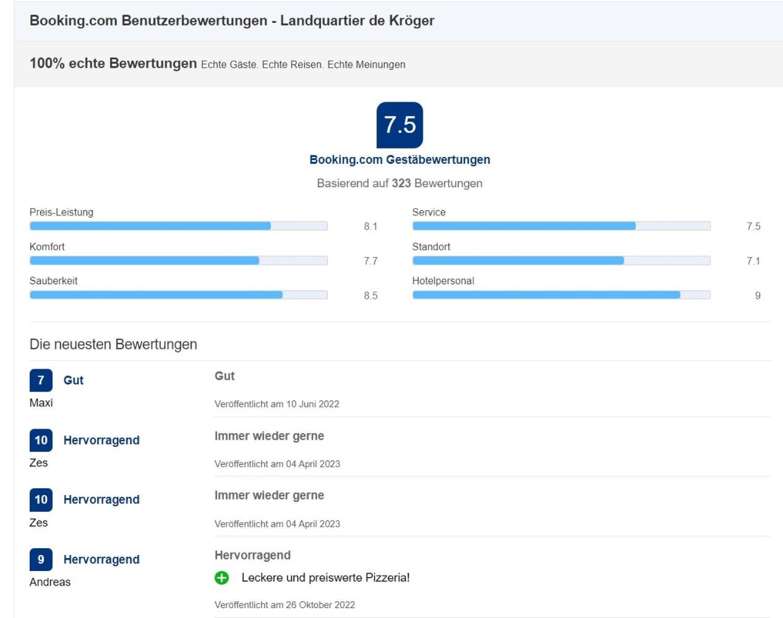Click the date 'Veröffentlicht am 10 Juni 2022'
The image size is (783, 618).
[276, 404]
